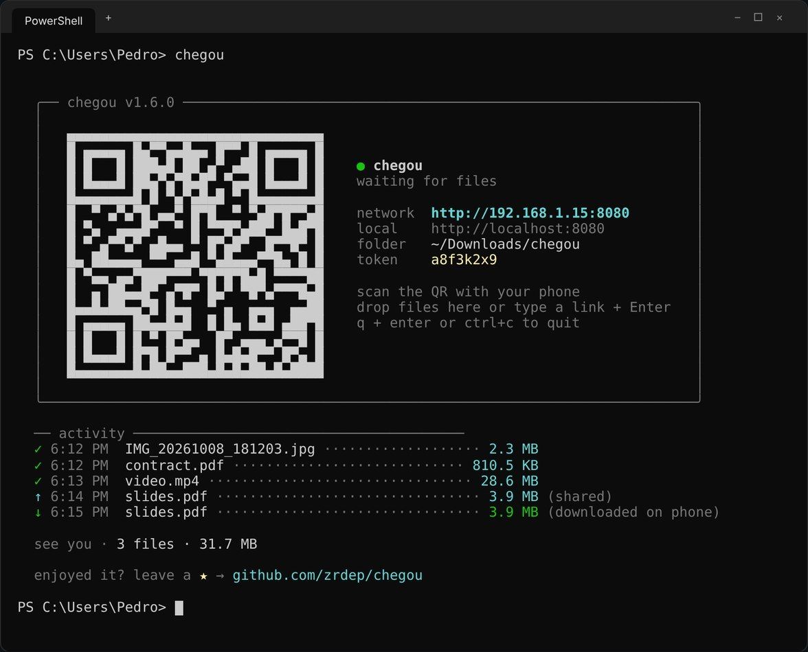Click the 28.6 MB size value
The image size is (808, 652).
click(x=509, y=481)
